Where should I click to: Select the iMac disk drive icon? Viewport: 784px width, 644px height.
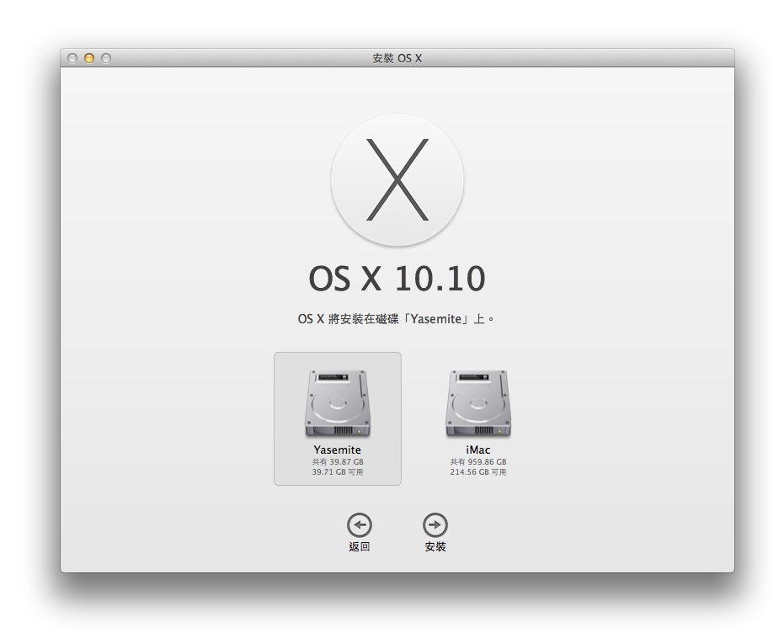click(x=478, y=403)
